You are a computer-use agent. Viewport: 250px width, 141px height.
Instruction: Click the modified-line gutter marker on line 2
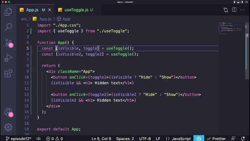tap(31, 31)
